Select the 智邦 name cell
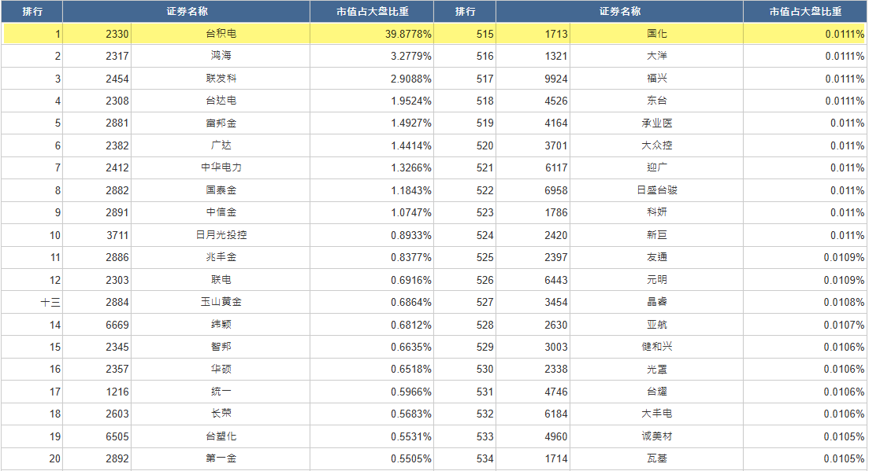Viewport: 869px width, 471px height. tap(221, 347)
